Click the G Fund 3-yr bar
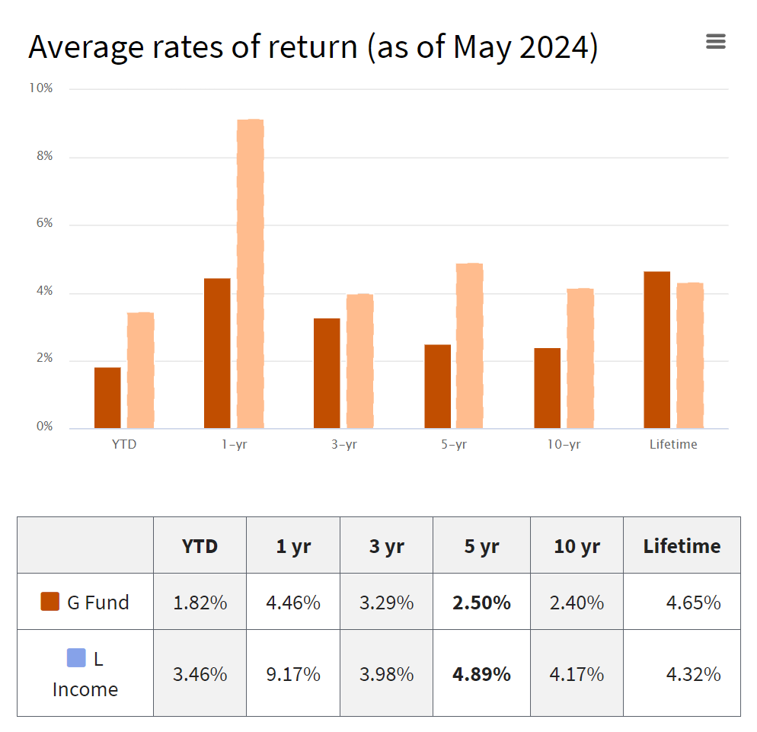Viewport: 757px width, 732px height. tap(326, 373)
